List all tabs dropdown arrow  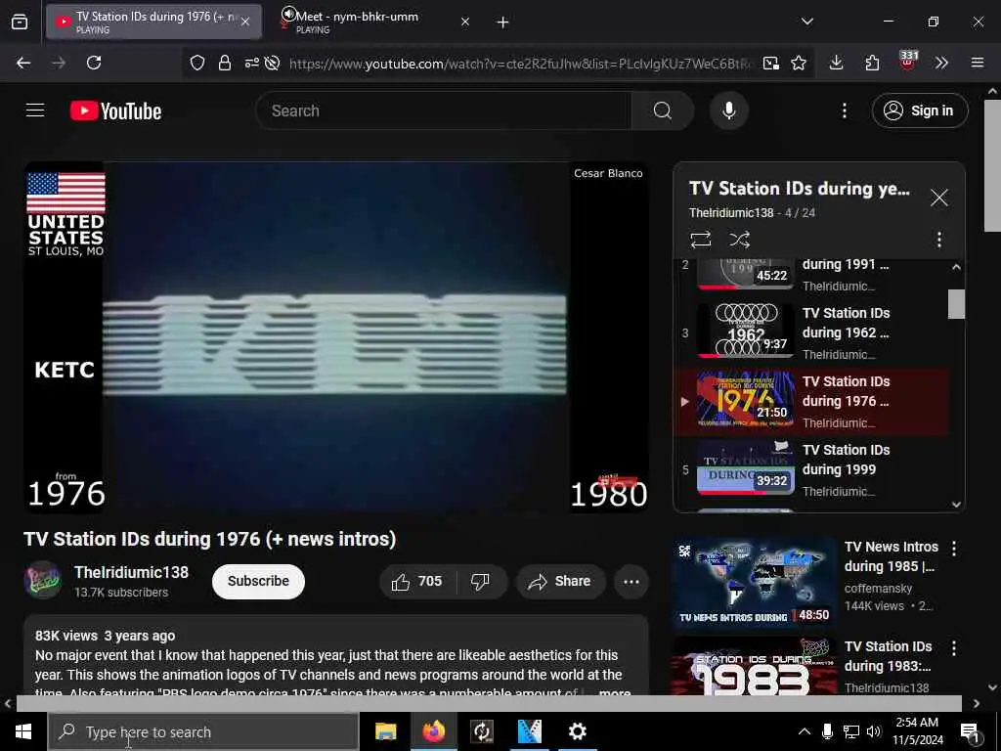tap(807, 22)
